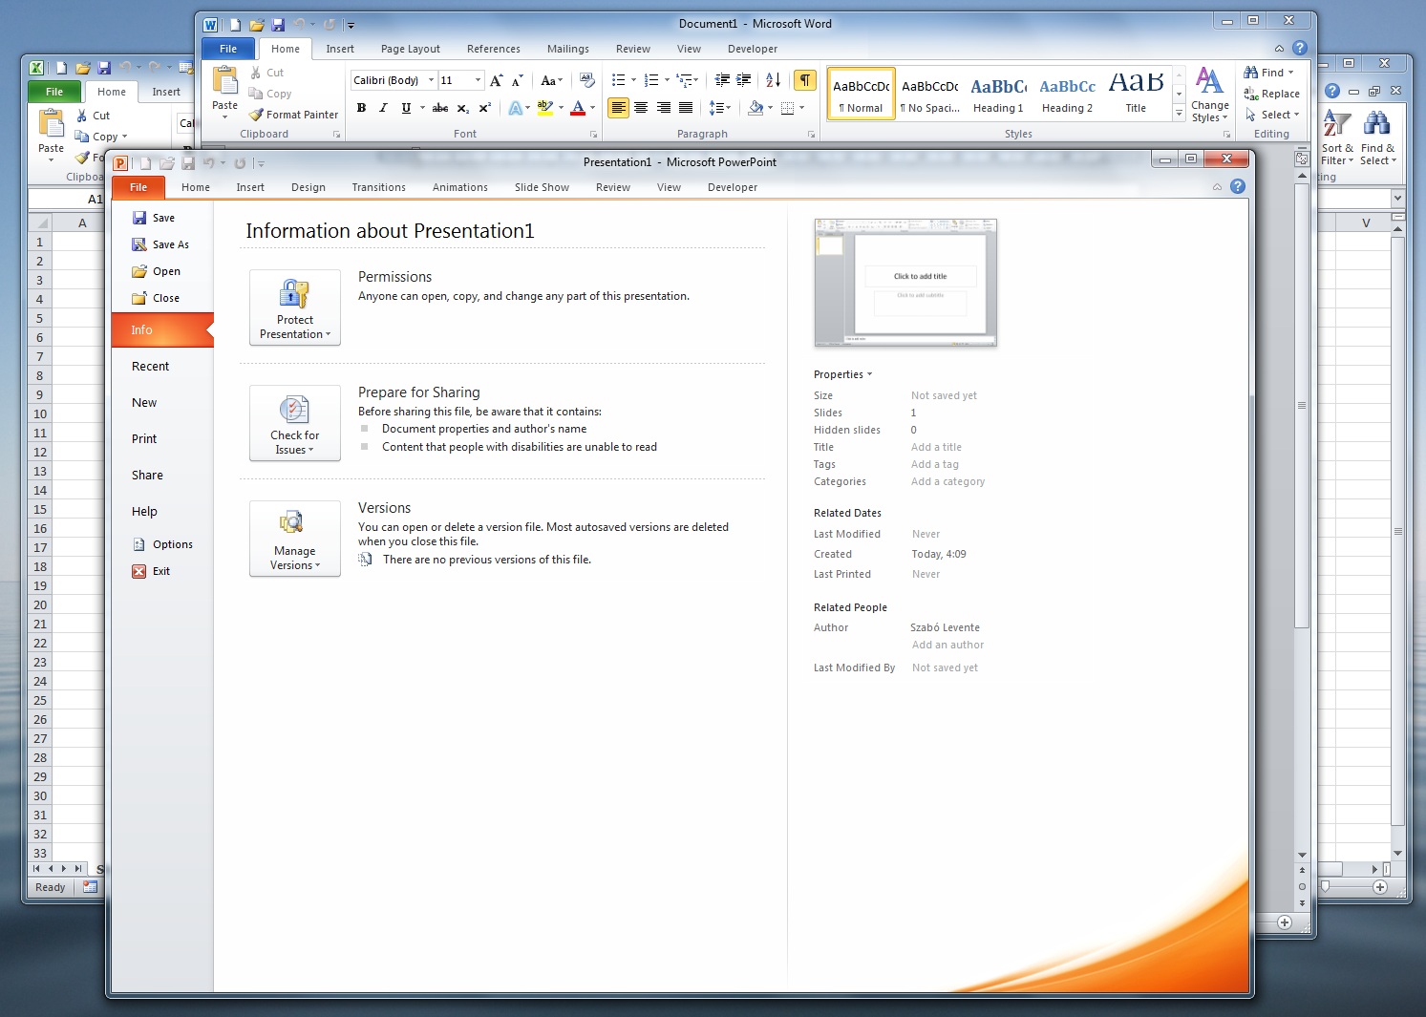Viewport: 1426px width, 1017px height.
Task: Toggle Align Text Left in Word
Action: [619, 108]
